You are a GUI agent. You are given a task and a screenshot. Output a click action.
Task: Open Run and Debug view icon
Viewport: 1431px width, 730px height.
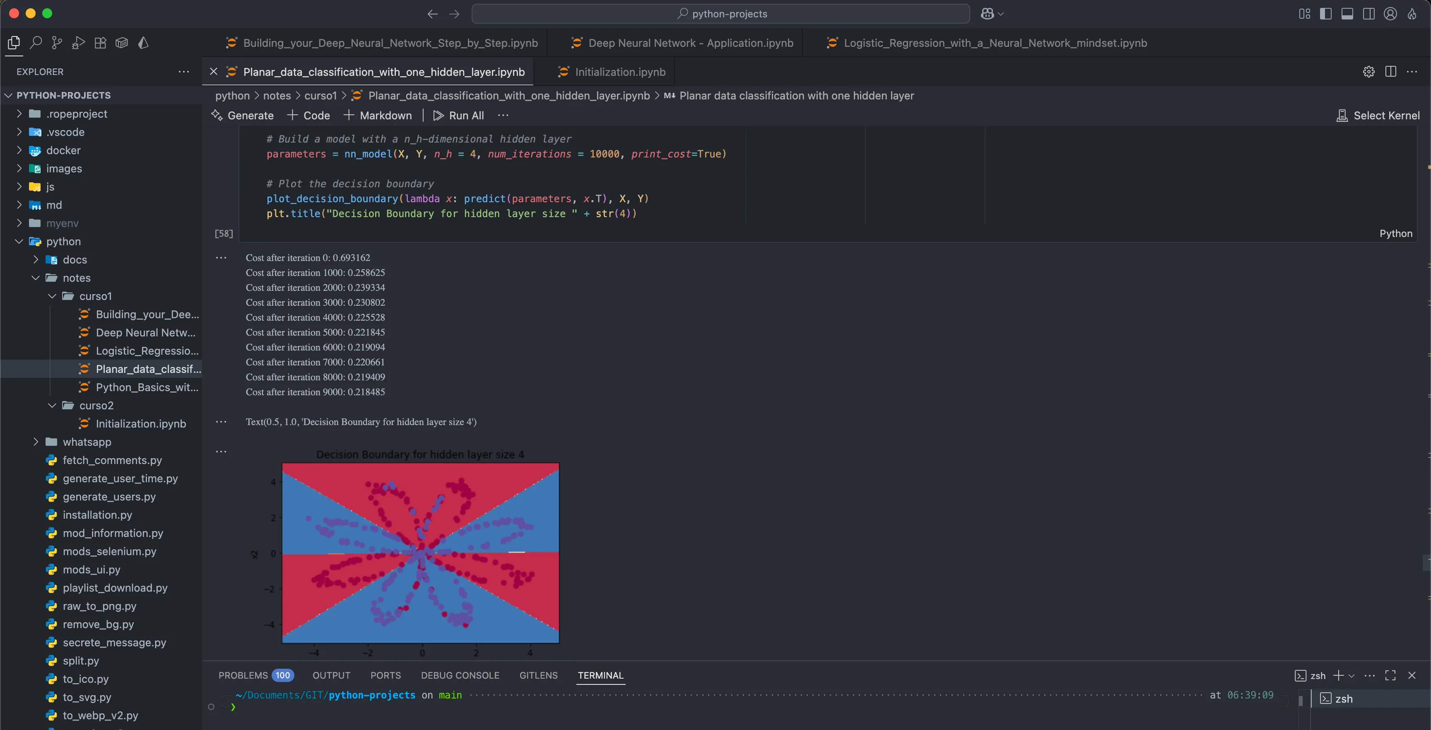click(x=78, y=43)
